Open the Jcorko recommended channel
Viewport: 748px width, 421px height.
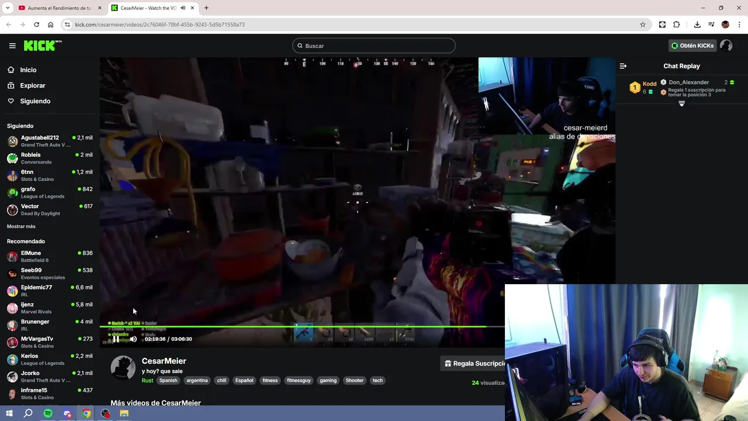[x=50, y=376]
